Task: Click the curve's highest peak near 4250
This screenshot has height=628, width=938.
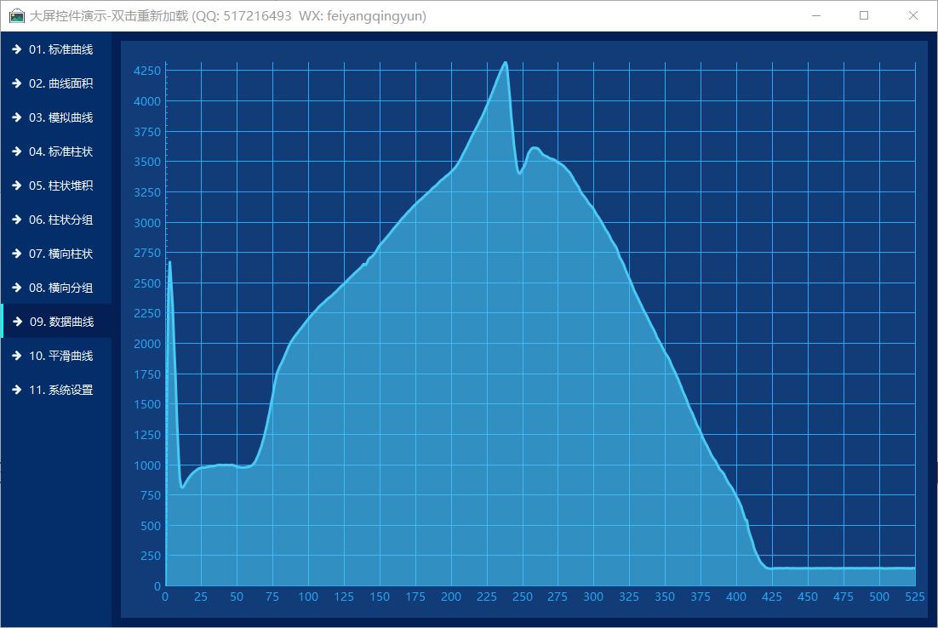Action: coord(505,63)
